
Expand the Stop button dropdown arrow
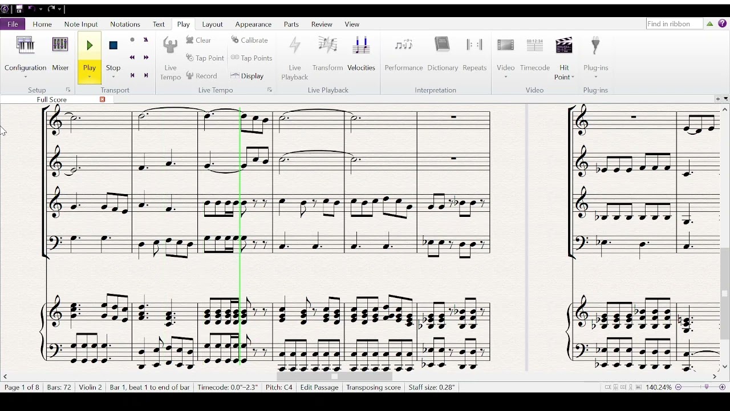[x=113, y=77]
